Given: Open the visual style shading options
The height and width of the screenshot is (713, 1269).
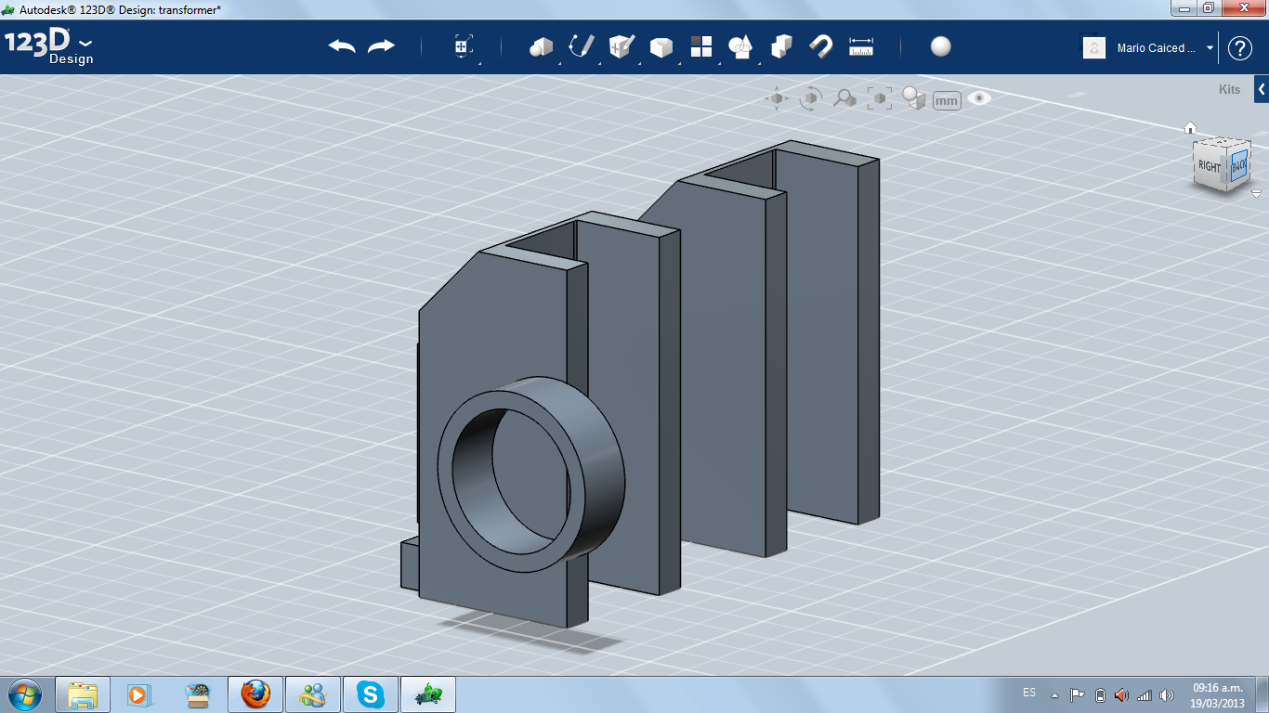Looking at the screenshot, I should click(914, 98).
